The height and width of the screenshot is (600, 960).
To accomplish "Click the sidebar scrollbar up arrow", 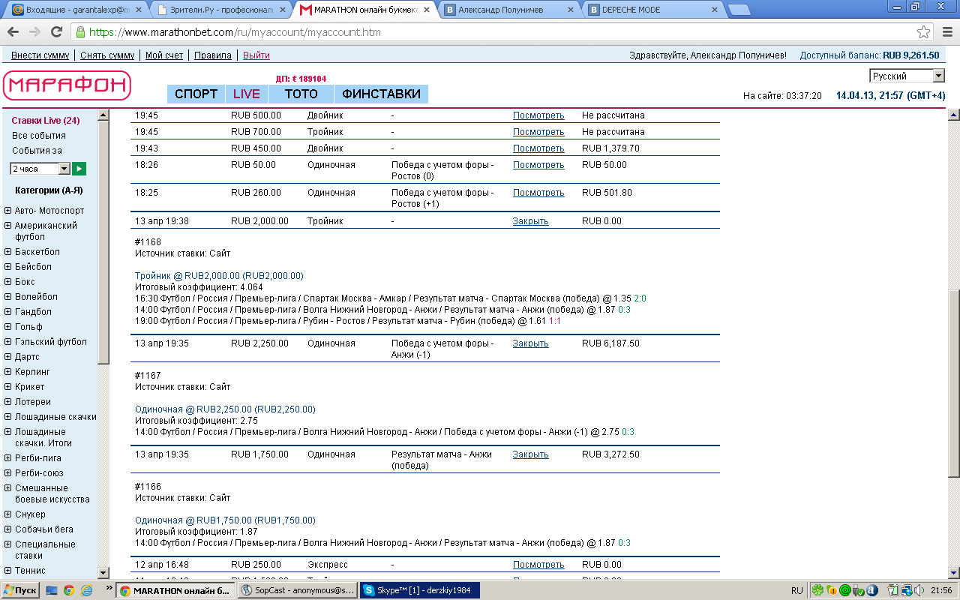I will tap(103, 115).
